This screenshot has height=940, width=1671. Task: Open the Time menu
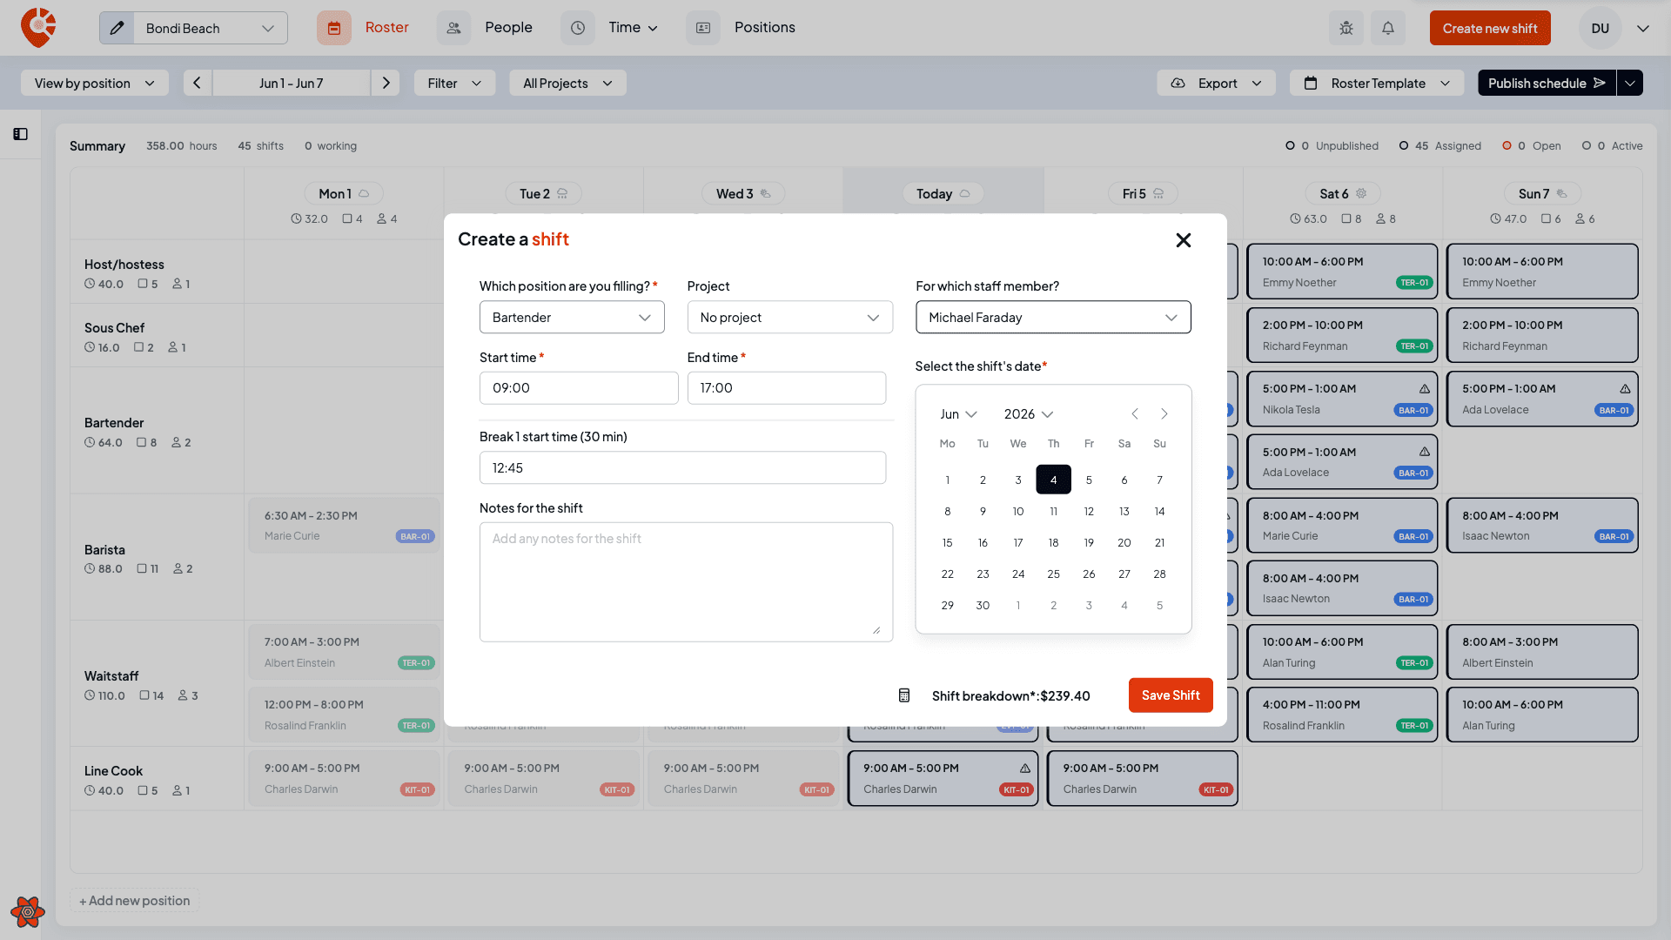click(633, 28)
